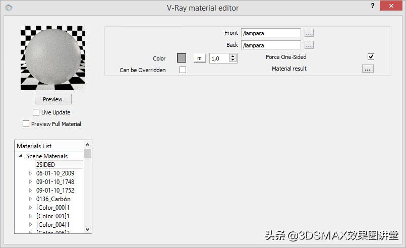Image resolution: width=406 pixels, height=248 pixels.
Task: Open the gray Color swatch picker
Action: point(182,58)
